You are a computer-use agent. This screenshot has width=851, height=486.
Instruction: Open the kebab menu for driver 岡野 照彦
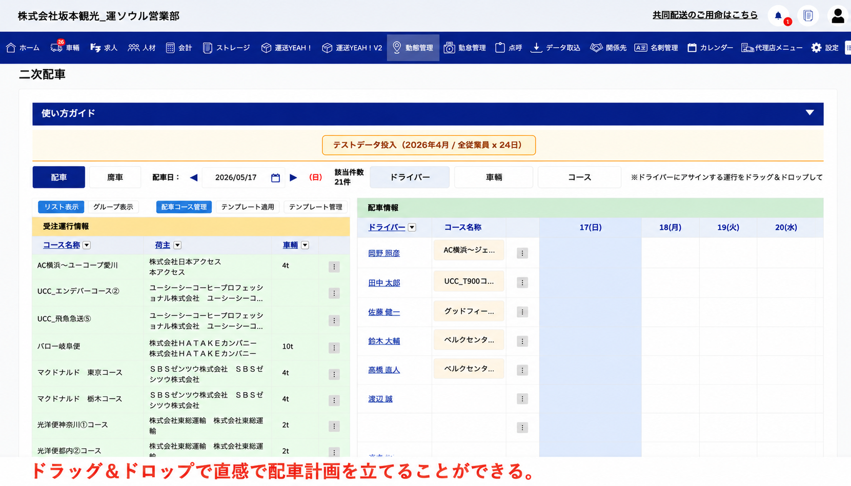coord(522,253)
